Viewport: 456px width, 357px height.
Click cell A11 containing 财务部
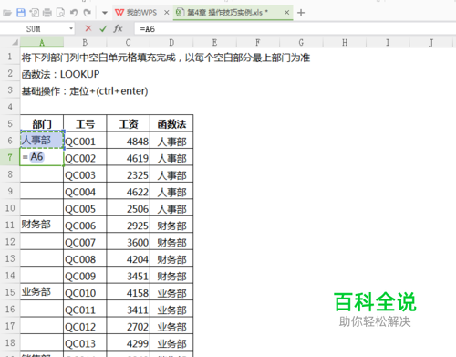pyautogui.click(x=42, y=225)
